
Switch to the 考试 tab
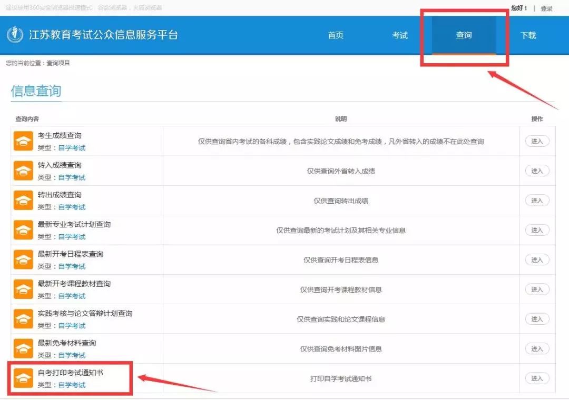click(x=400, y=35)
